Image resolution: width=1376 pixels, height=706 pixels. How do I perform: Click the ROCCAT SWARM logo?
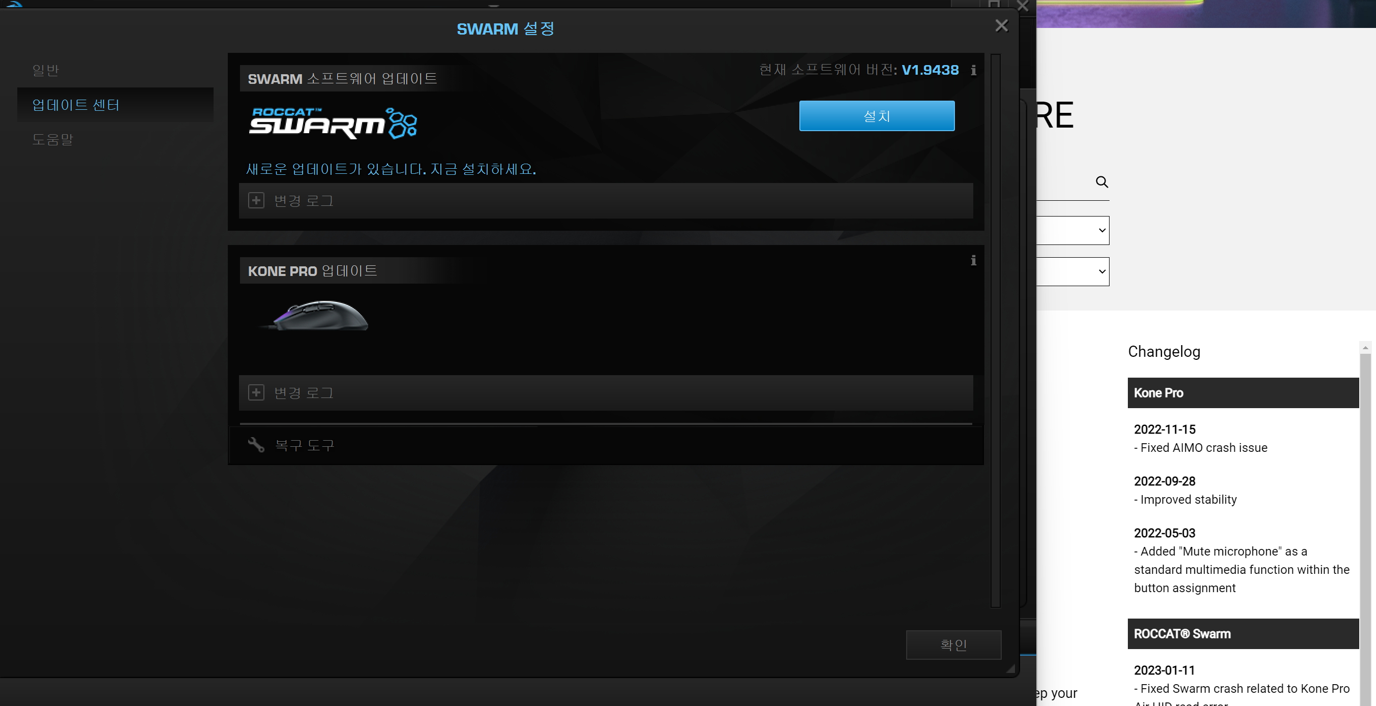click(333, 124)
